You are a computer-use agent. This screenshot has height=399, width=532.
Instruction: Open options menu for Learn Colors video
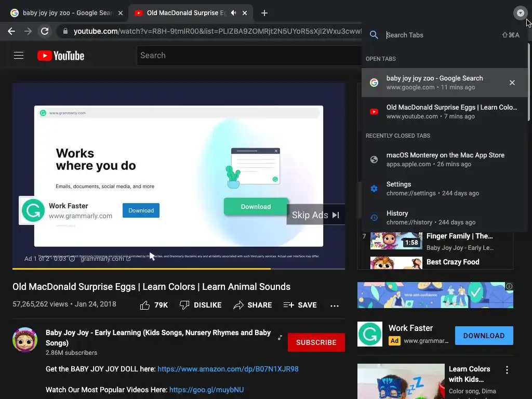click(x=507, y=370)
